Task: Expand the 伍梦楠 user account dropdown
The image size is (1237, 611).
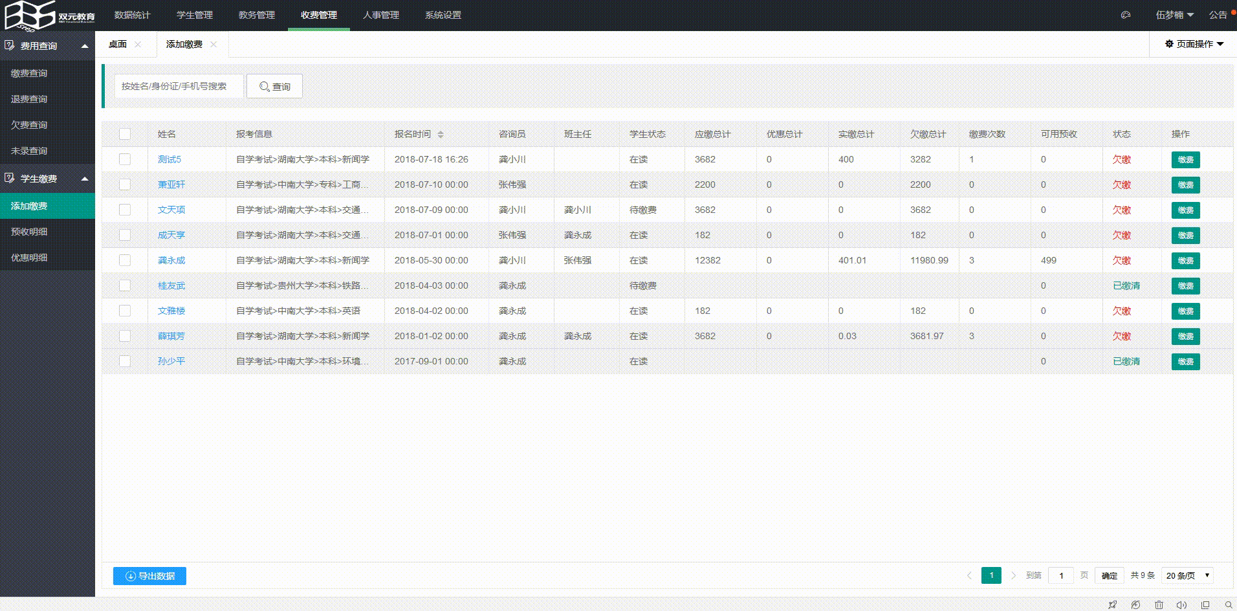Action: 1174,15
